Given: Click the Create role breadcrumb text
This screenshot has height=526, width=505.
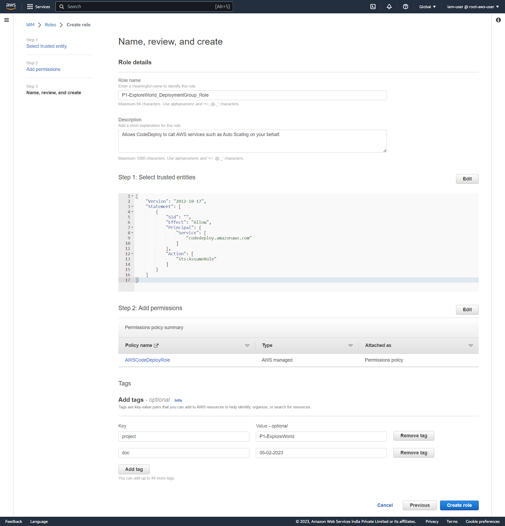Looking at the screenshot, I should point(78,25).
